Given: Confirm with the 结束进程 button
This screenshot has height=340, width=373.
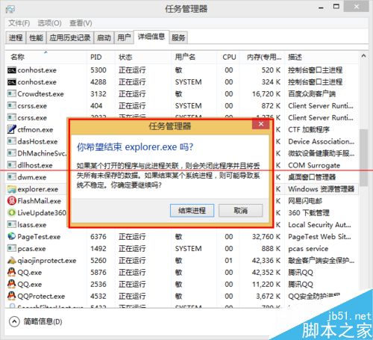Looking at the screenshot, I should click(192, 211).
